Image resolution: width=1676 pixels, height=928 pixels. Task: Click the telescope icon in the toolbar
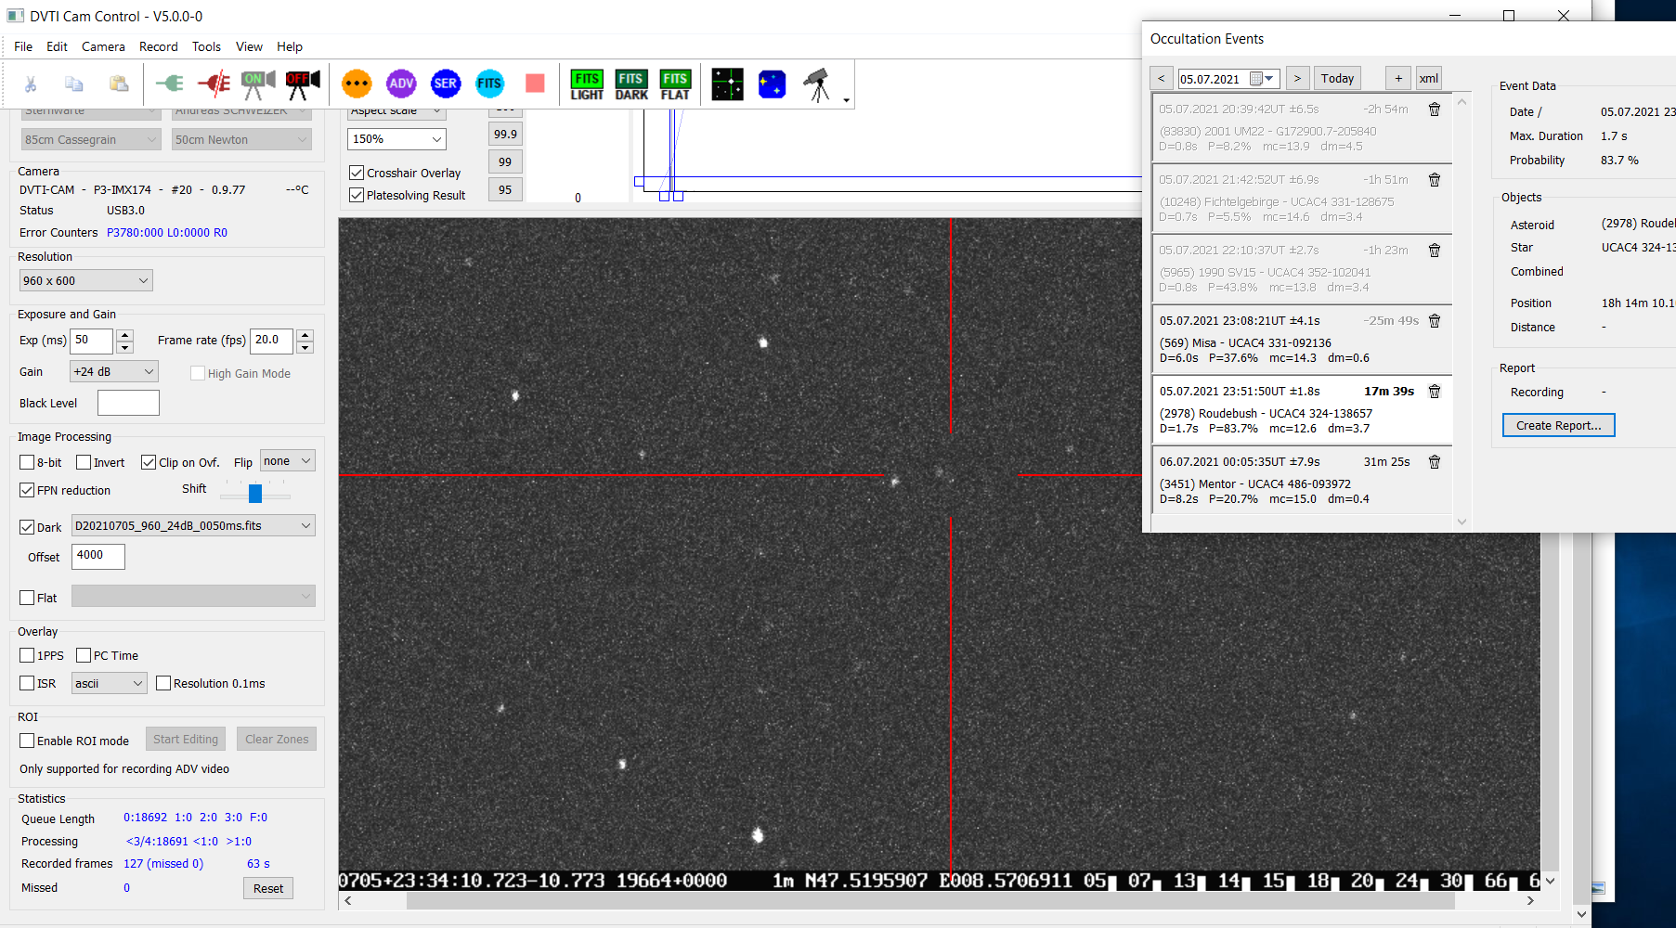(817, 84)
